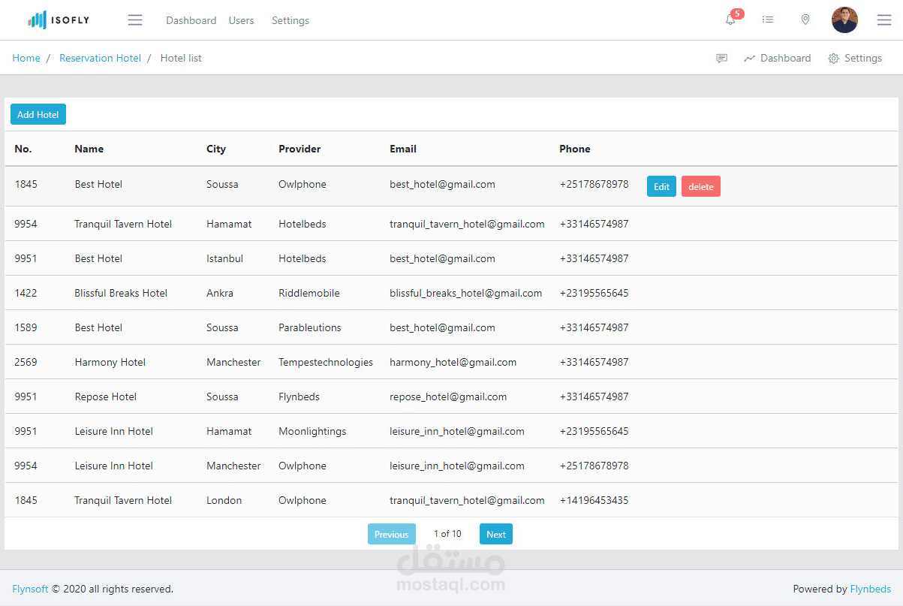
Task: Go to Reservation Hotel breadcrumb
Action: 100,58
